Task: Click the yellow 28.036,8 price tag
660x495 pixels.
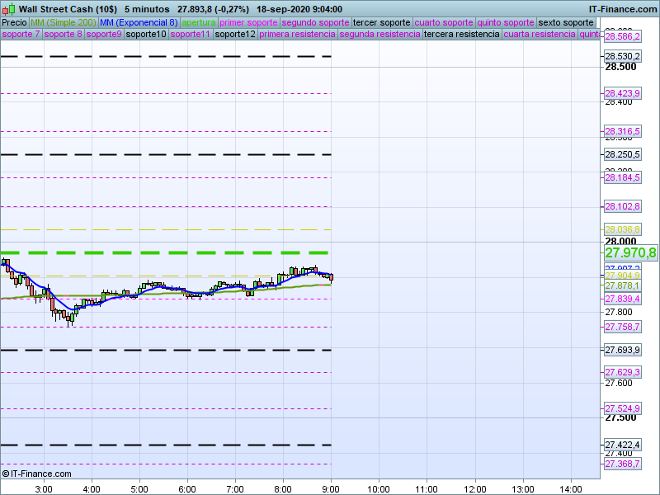Action: tap(622, 229)
